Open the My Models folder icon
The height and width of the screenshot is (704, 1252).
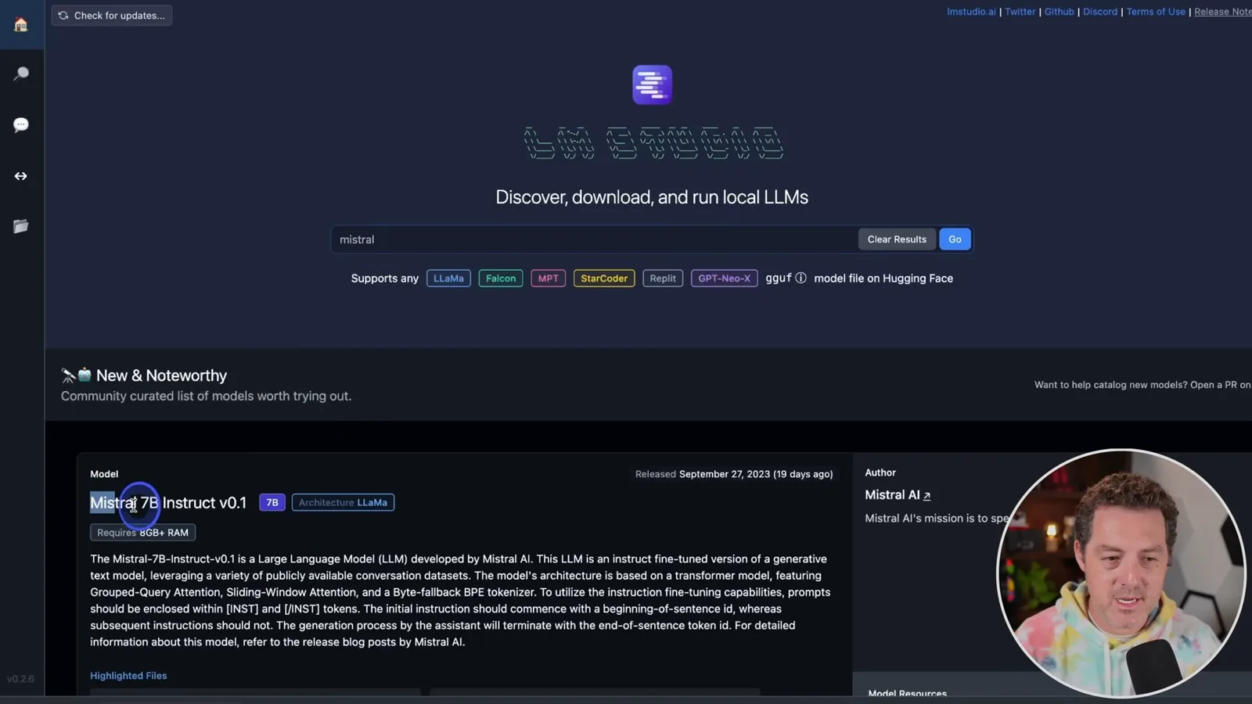coord(21,226)
